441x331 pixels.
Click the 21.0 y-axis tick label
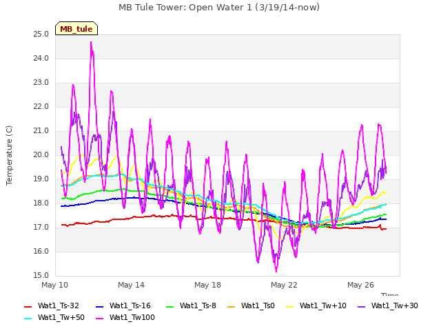pos(41,131)
